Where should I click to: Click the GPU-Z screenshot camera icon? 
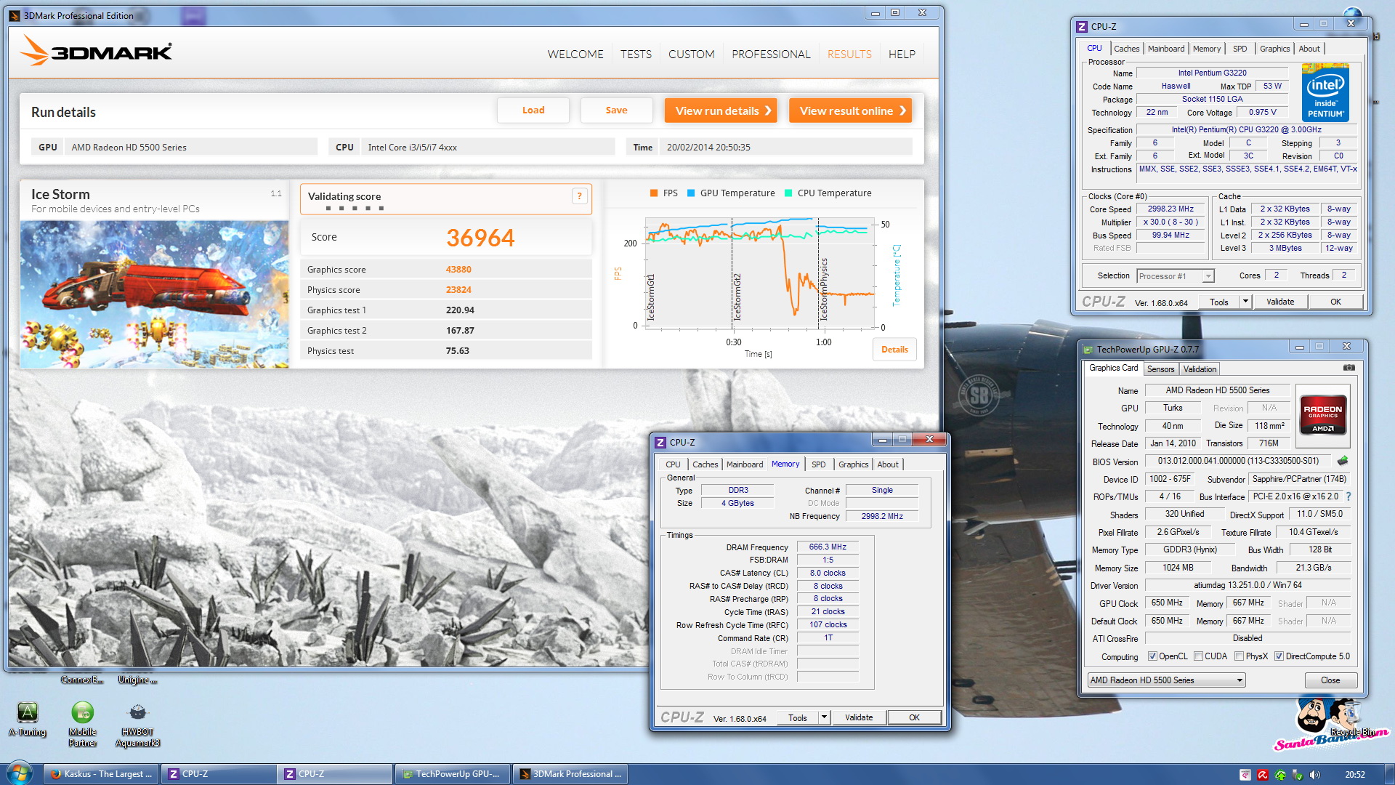click(1348, 368)
